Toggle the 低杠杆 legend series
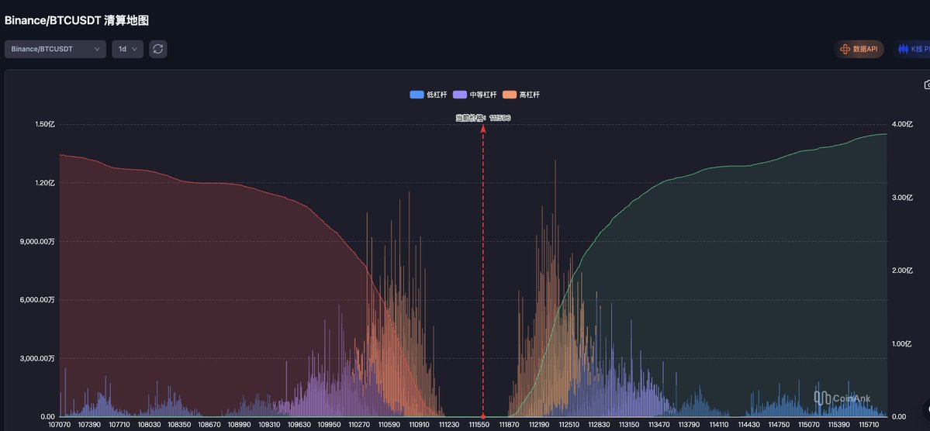 tap(428, 95)
